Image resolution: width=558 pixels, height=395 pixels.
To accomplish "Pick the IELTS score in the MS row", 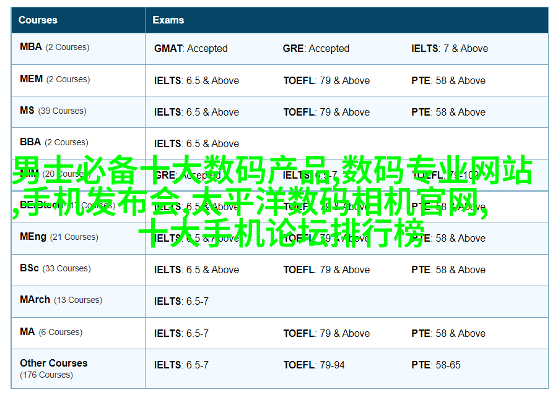I will 196,113.
